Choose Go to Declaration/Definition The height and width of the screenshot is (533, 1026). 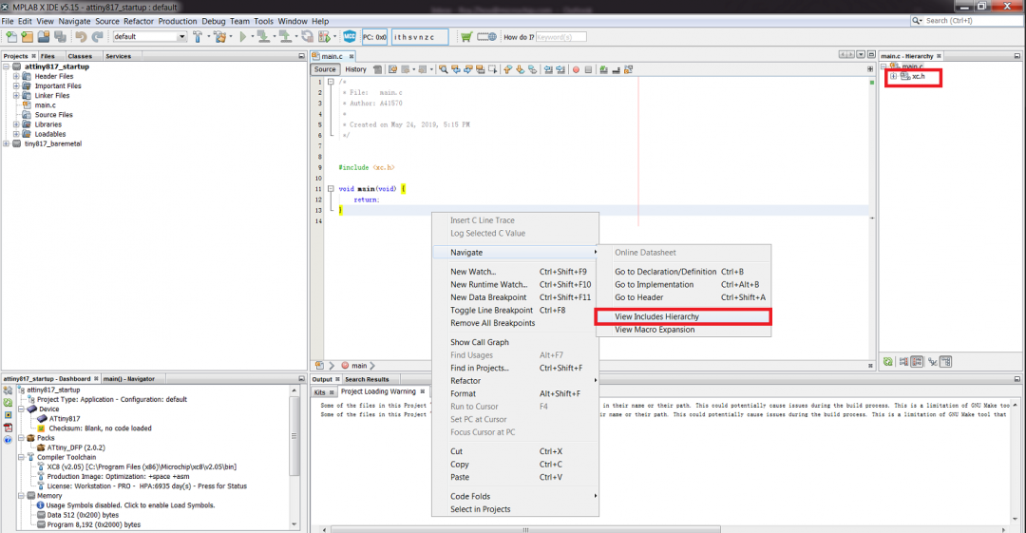click(683, 272)
